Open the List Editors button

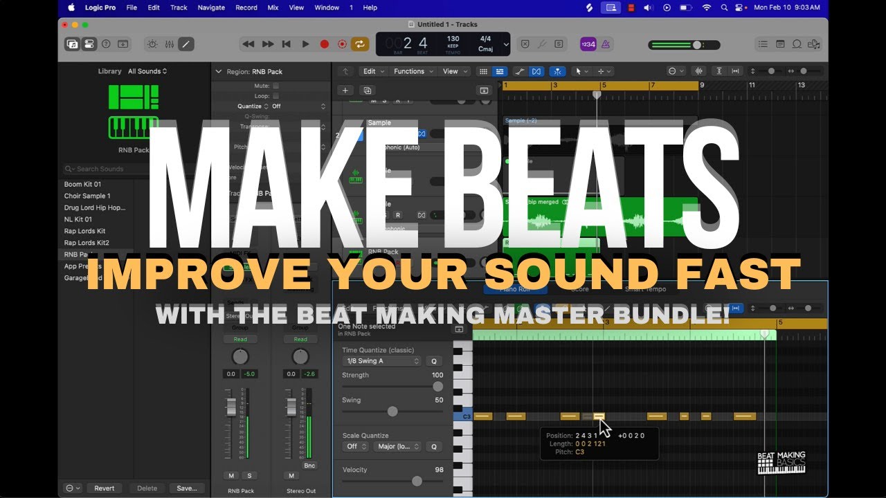coord(763,44)
